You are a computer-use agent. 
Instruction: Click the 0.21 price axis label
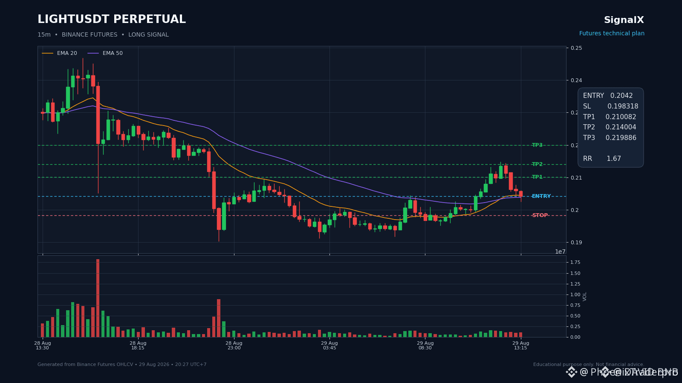click(576, 178)
